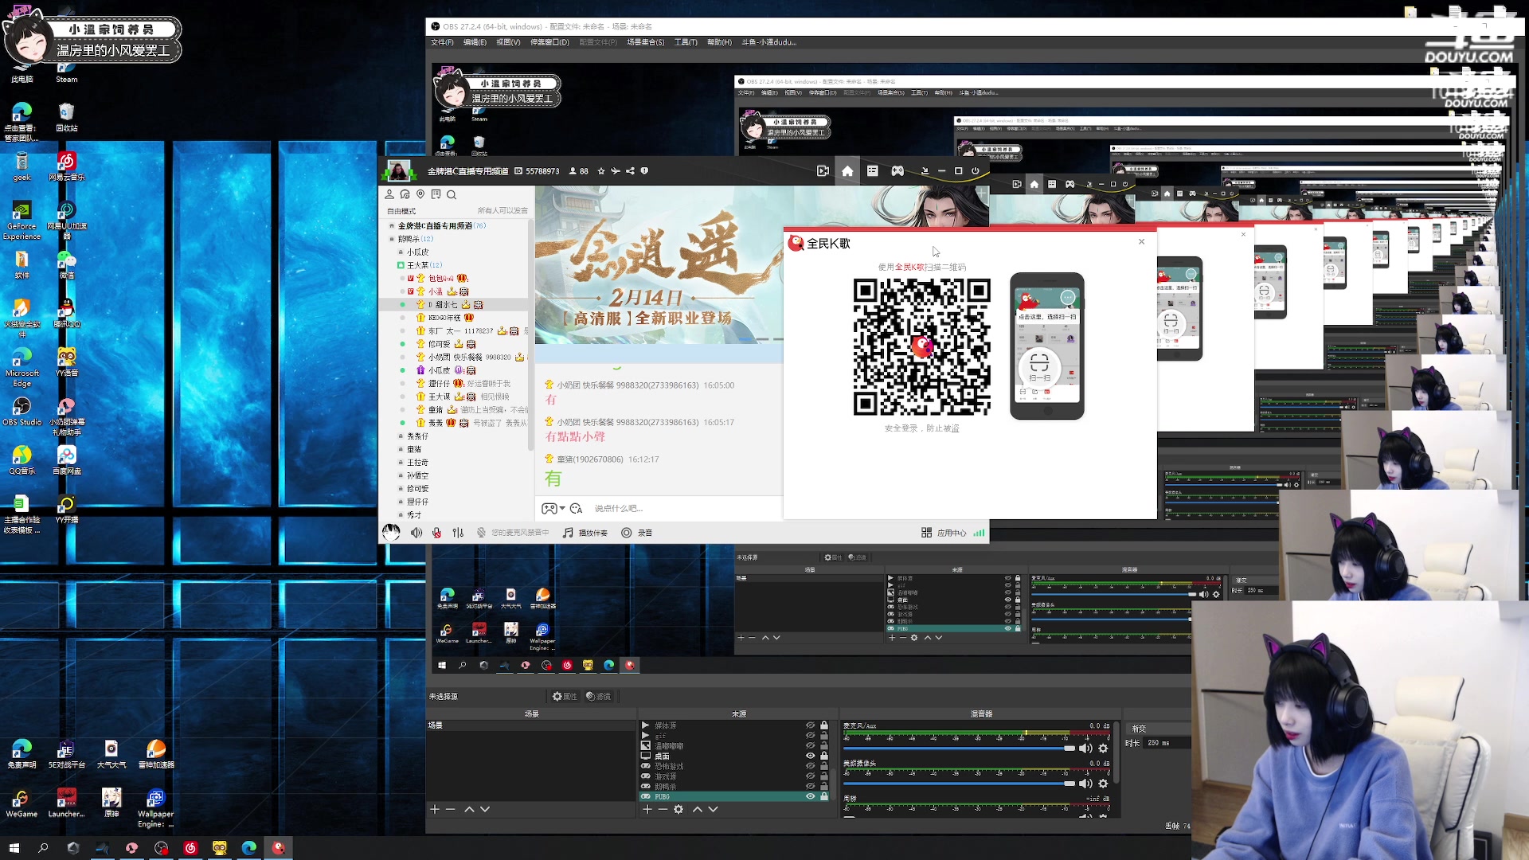Open Wallpaper Engine desktop shortcut
Viewport: 1529px width, 860px height.
(155, 807)
